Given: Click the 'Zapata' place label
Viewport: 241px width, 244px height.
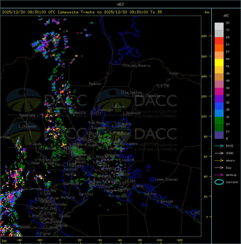Looking at the screenshot, I should (x=64, y=216).
